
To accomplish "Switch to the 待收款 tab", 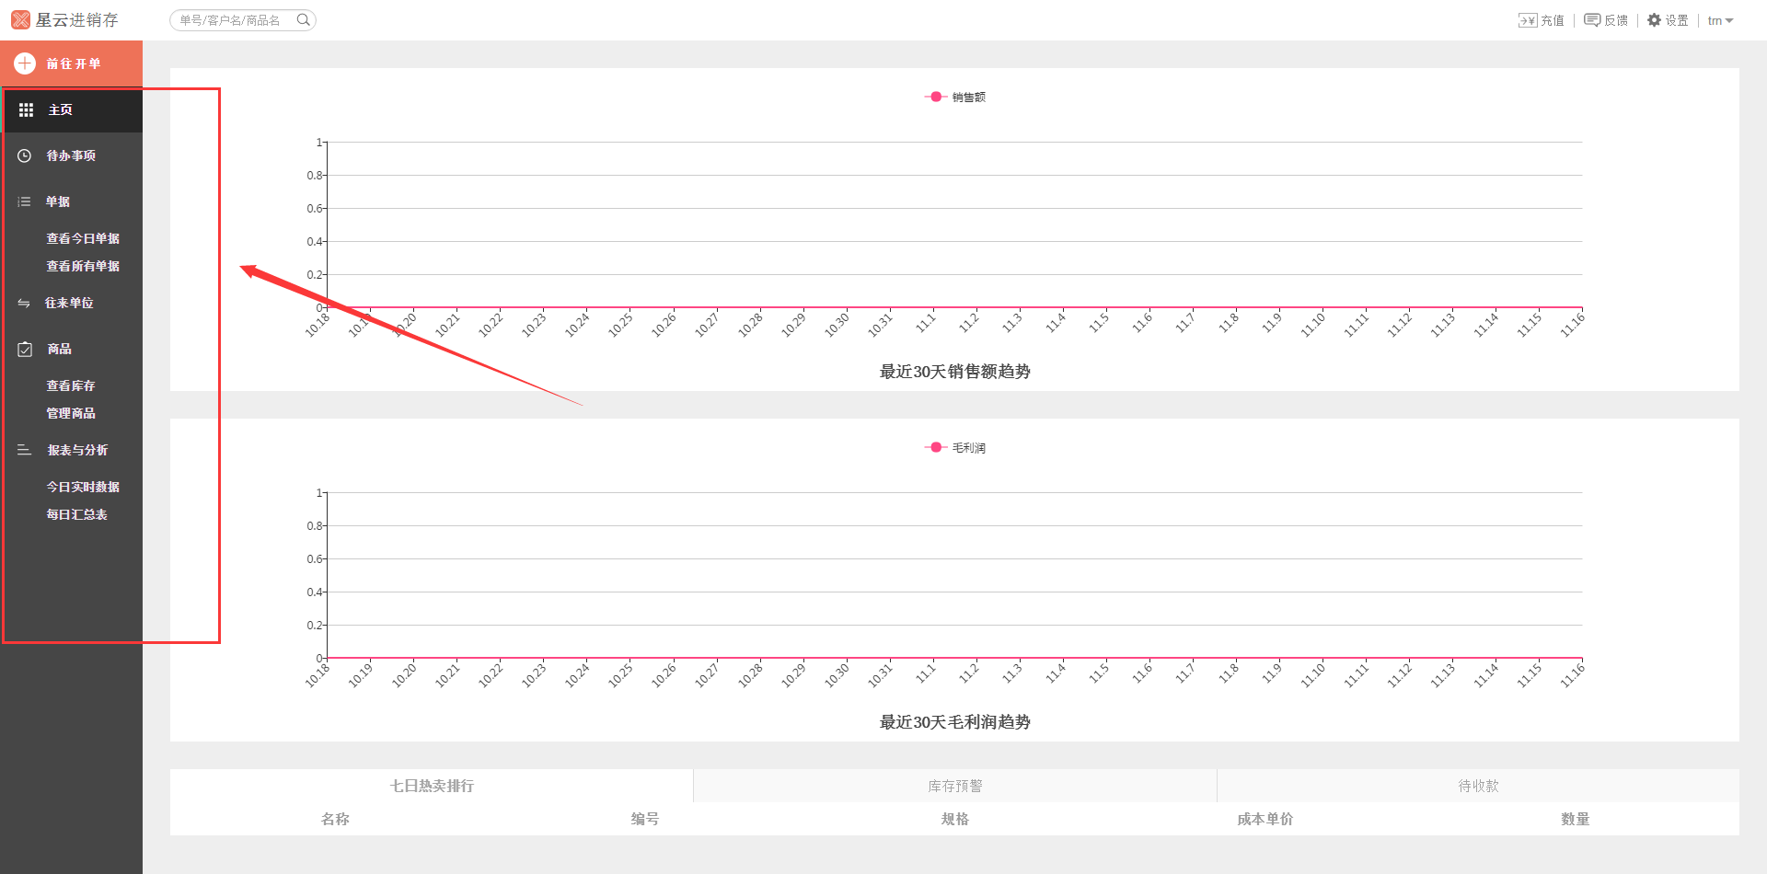I will [1478, 786].
